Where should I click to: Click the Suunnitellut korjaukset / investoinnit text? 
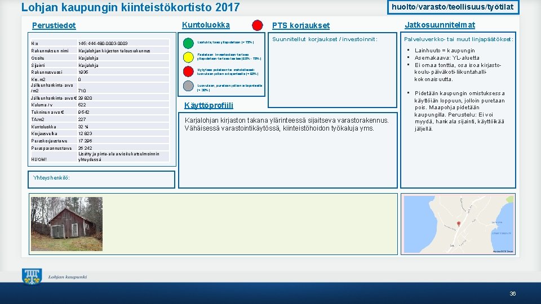pos(325,39)
